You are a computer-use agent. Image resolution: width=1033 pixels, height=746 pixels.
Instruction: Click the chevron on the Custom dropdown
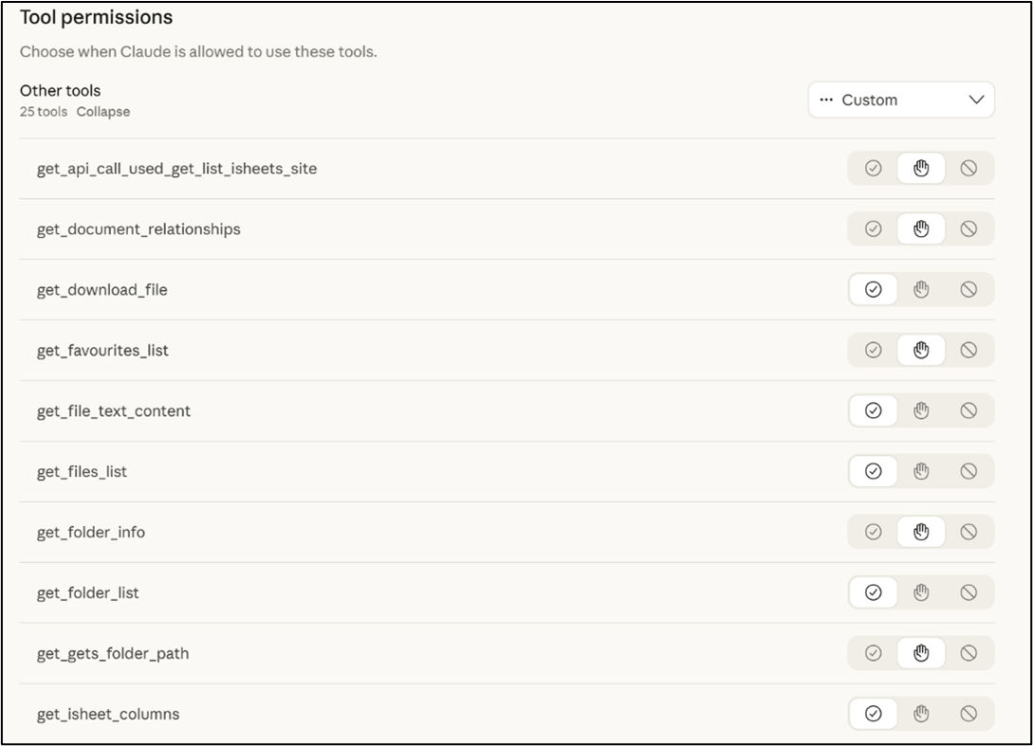976,100
